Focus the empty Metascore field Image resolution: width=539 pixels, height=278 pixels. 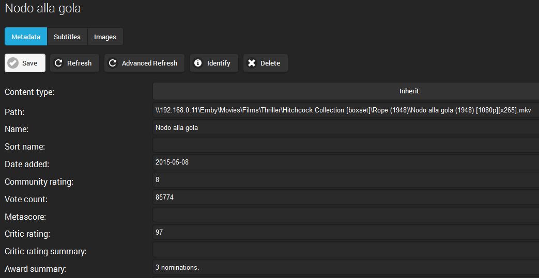tap(346, 215)
